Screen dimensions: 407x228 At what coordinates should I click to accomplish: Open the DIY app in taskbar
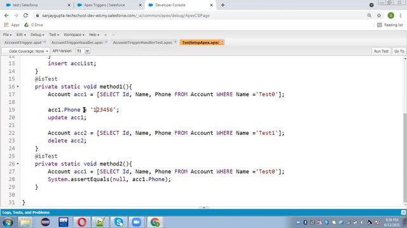pyautogui.click(x=64, y=222)
